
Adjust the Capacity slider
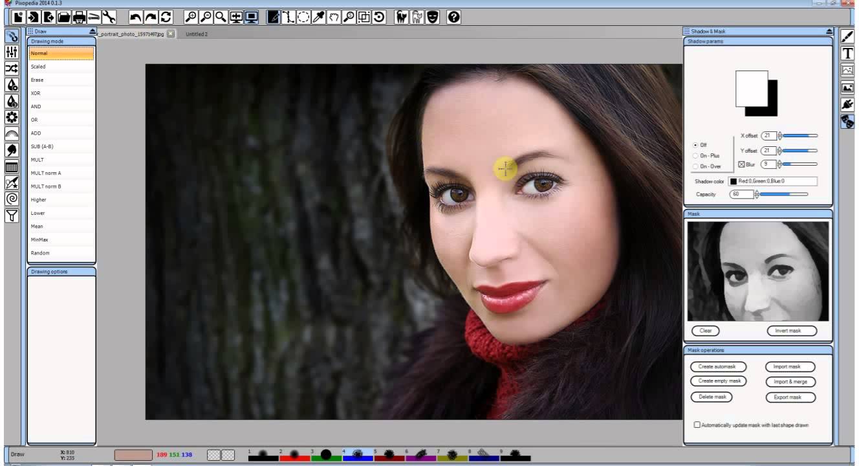pos(784,194)
